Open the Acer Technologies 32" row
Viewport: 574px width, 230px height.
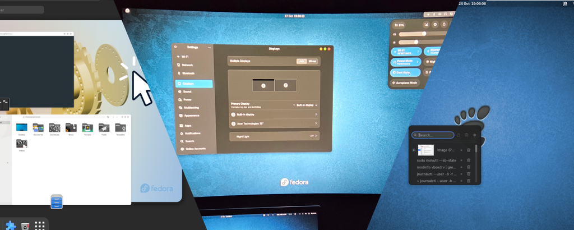(x=274, y=124)
